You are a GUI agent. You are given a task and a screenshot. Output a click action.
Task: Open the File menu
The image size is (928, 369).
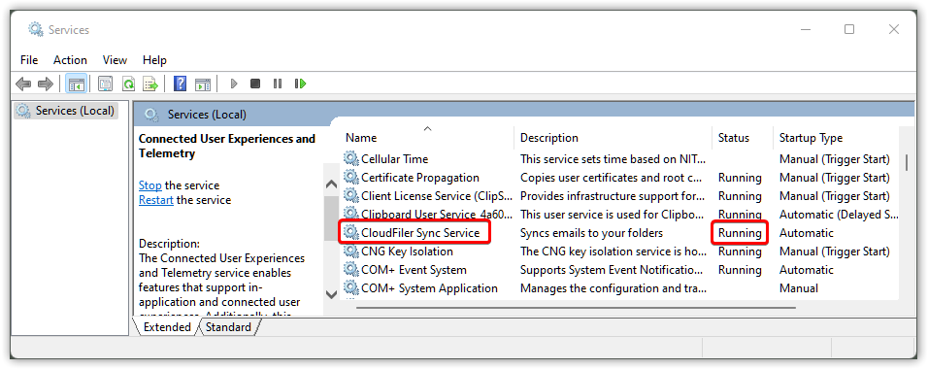click(29, 60)
